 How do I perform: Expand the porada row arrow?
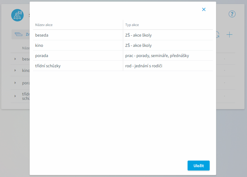[x=15, y=83]
